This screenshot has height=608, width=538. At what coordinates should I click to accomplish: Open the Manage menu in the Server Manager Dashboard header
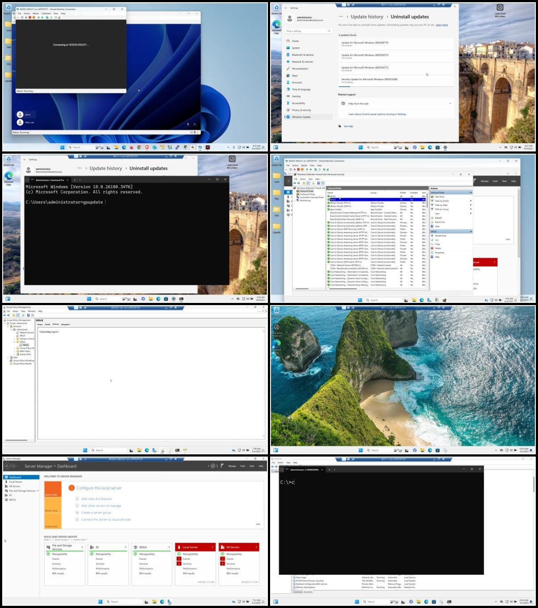(x=232, y=466)
